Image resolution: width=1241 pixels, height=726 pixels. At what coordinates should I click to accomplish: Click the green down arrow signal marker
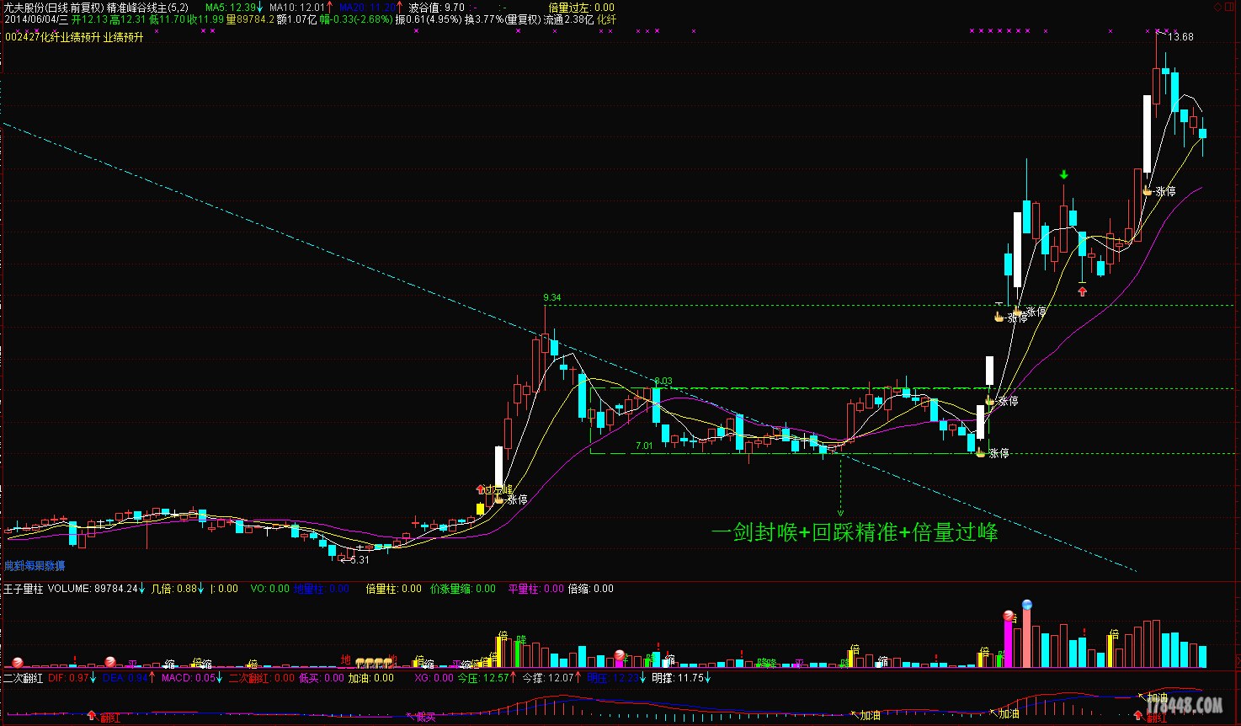point(1064,174)
